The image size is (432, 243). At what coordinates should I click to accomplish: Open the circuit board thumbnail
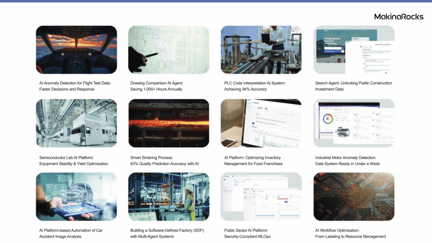pyautogui.click(x=354, y=197)
